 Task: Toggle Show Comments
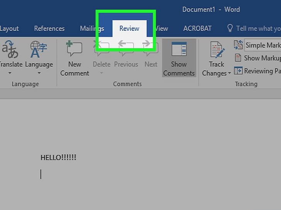pos(179,58)
